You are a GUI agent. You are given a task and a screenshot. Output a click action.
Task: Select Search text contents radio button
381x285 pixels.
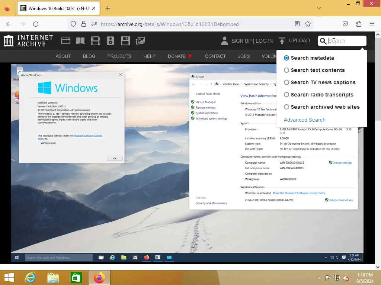[286, 70]
